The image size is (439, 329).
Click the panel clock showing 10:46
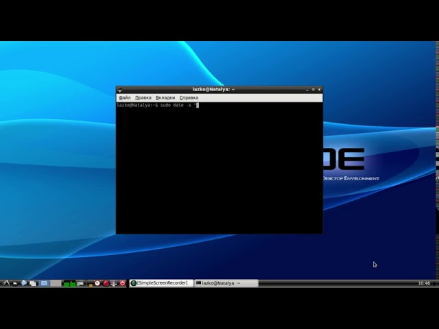pos(424,283)
